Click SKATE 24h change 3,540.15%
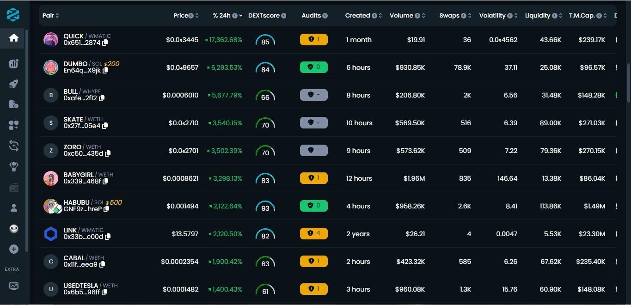This screenshot has width=631, height=305. pos(225,123)
